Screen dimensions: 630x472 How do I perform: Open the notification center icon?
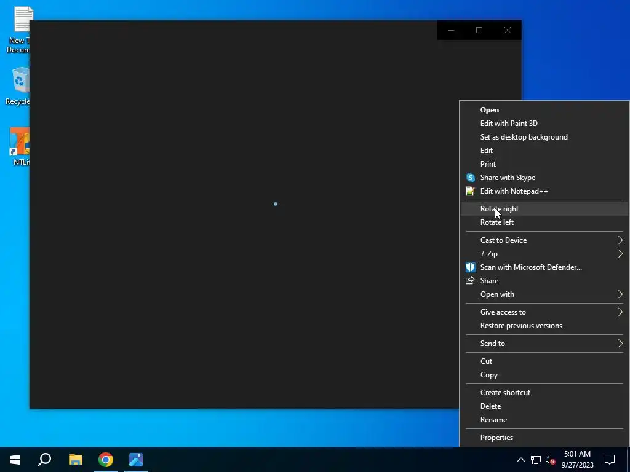coord(610,460)
